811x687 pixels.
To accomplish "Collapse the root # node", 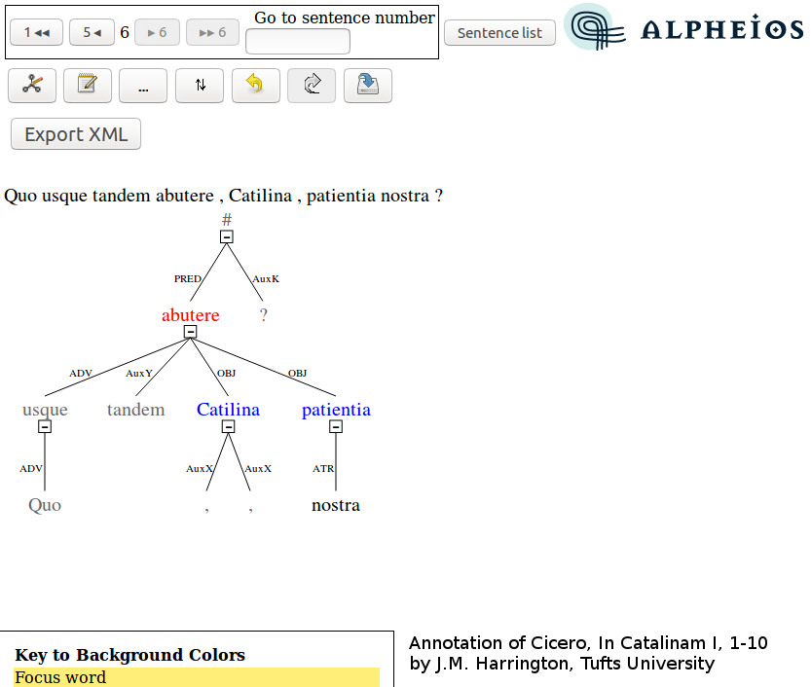I will tap(227, 236).
